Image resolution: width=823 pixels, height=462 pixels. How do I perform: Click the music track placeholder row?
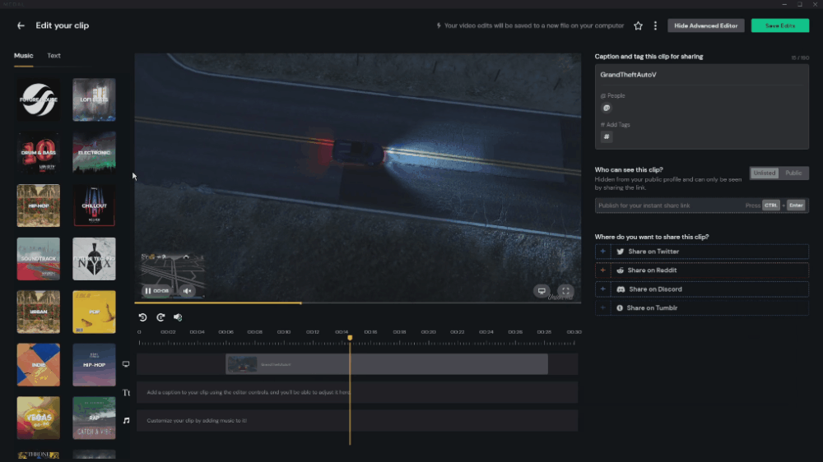[357, 421]
